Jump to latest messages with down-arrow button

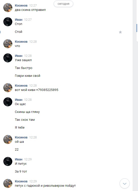[x=125, y=183]
